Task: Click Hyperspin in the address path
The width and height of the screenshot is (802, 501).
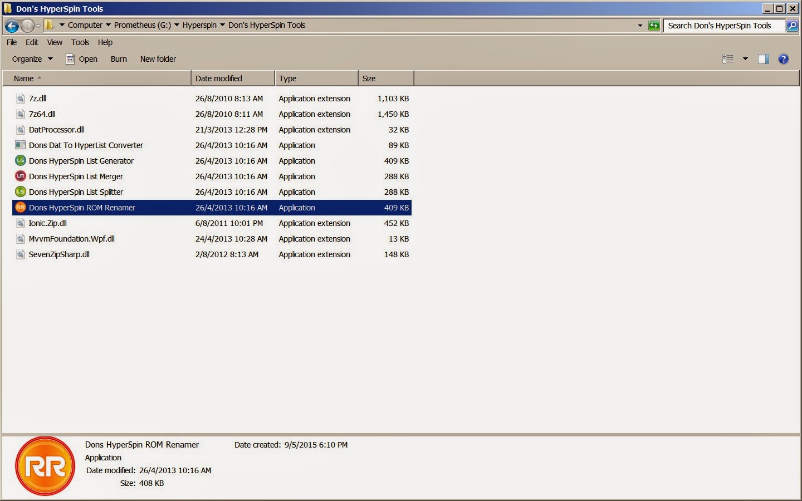Action: (x=199, y=25)
